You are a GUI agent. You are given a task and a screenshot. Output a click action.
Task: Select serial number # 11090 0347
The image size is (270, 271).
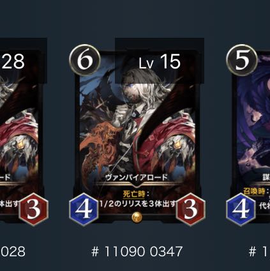137,251
